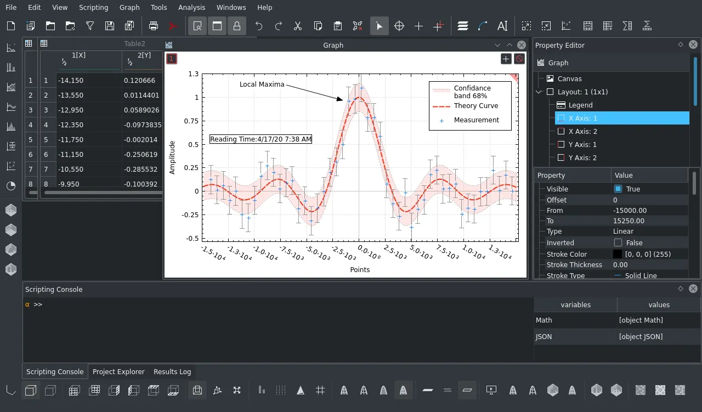The height and width of the screenshot is (412, 702).
Task: Toggle the Inverted property checkbox
Action: [618, 242]
